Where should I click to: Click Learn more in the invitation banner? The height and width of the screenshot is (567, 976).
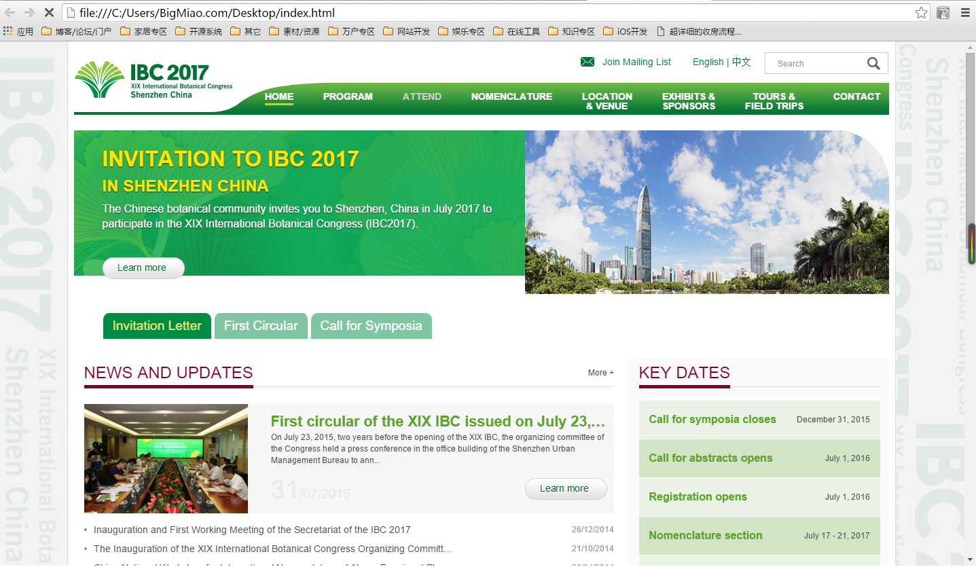click(143, 268)
